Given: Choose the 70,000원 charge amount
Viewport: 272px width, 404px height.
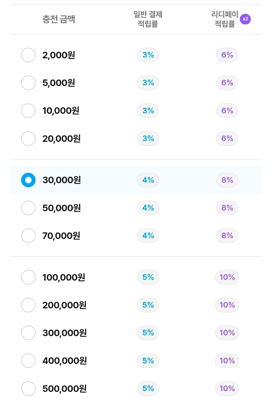Looking at the screenshot, I should [x=28, y=236].
